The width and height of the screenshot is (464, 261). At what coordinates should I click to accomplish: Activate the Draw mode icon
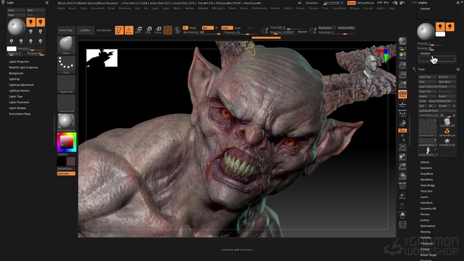click(129, 30)
